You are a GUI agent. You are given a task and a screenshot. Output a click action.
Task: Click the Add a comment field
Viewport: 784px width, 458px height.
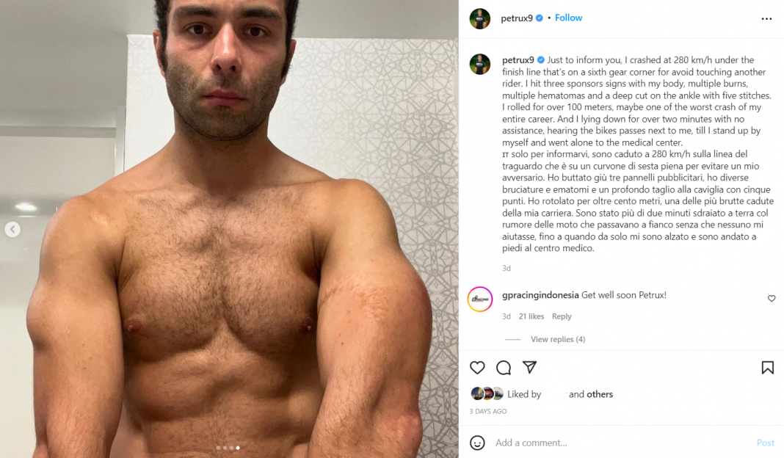click(x=620, y=443)
